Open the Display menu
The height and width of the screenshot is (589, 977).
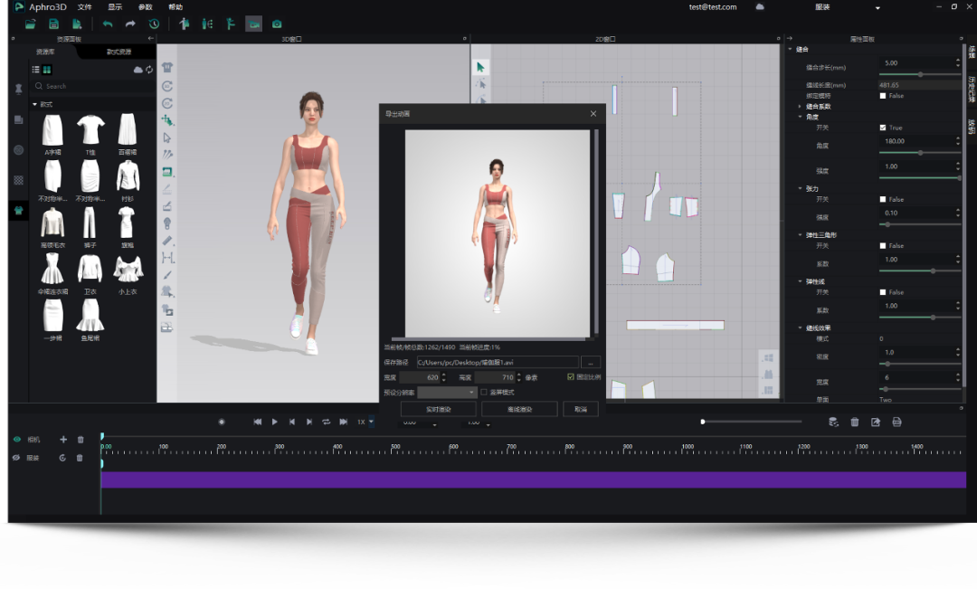115,7
